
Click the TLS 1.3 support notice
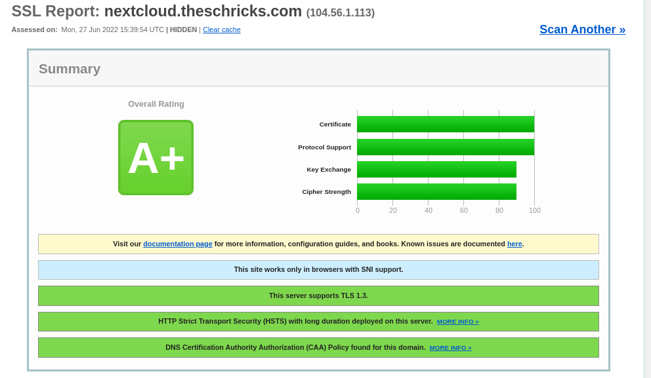[318, 295]
